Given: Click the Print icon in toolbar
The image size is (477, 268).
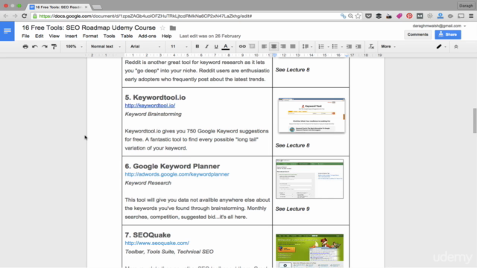Looking at the screenshot, I should pyautogui.click(x=25, y=46).
